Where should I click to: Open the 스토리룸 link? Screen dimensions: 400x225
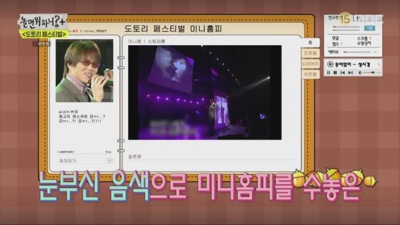(x=156, y=41)
